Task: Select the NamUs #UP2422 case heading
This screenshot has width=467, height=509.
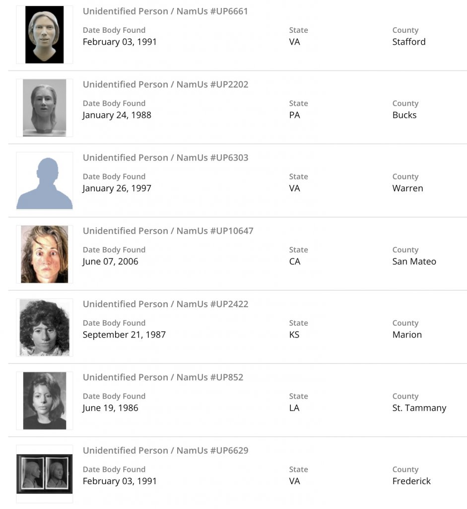Action: [165, 304]
